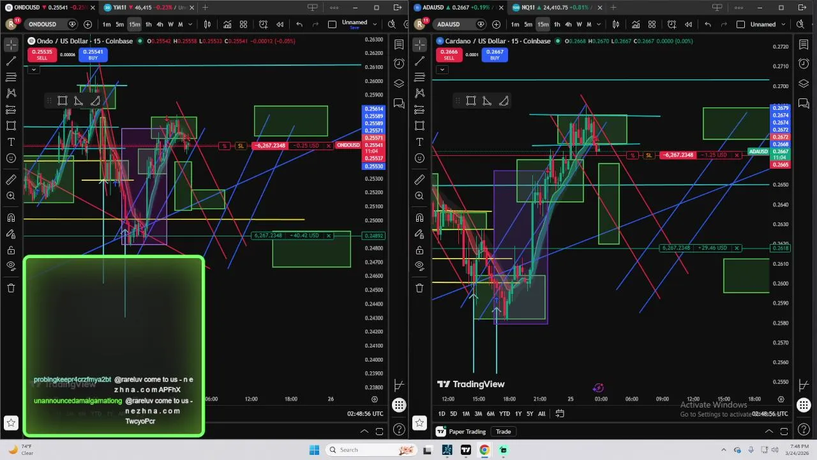Open the help question-mark icon in ADAUSD sidebar
The width and height of the screenshot is (817, 460).
coord(804,429)
